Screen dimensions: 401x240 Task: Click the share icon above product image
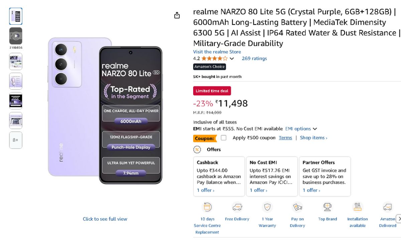(177, 15)
